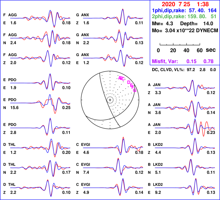The width and height of the screenshot is (220, 200).
Task: Click the PDO E-component waveform trace
Action: click(40, 82)
